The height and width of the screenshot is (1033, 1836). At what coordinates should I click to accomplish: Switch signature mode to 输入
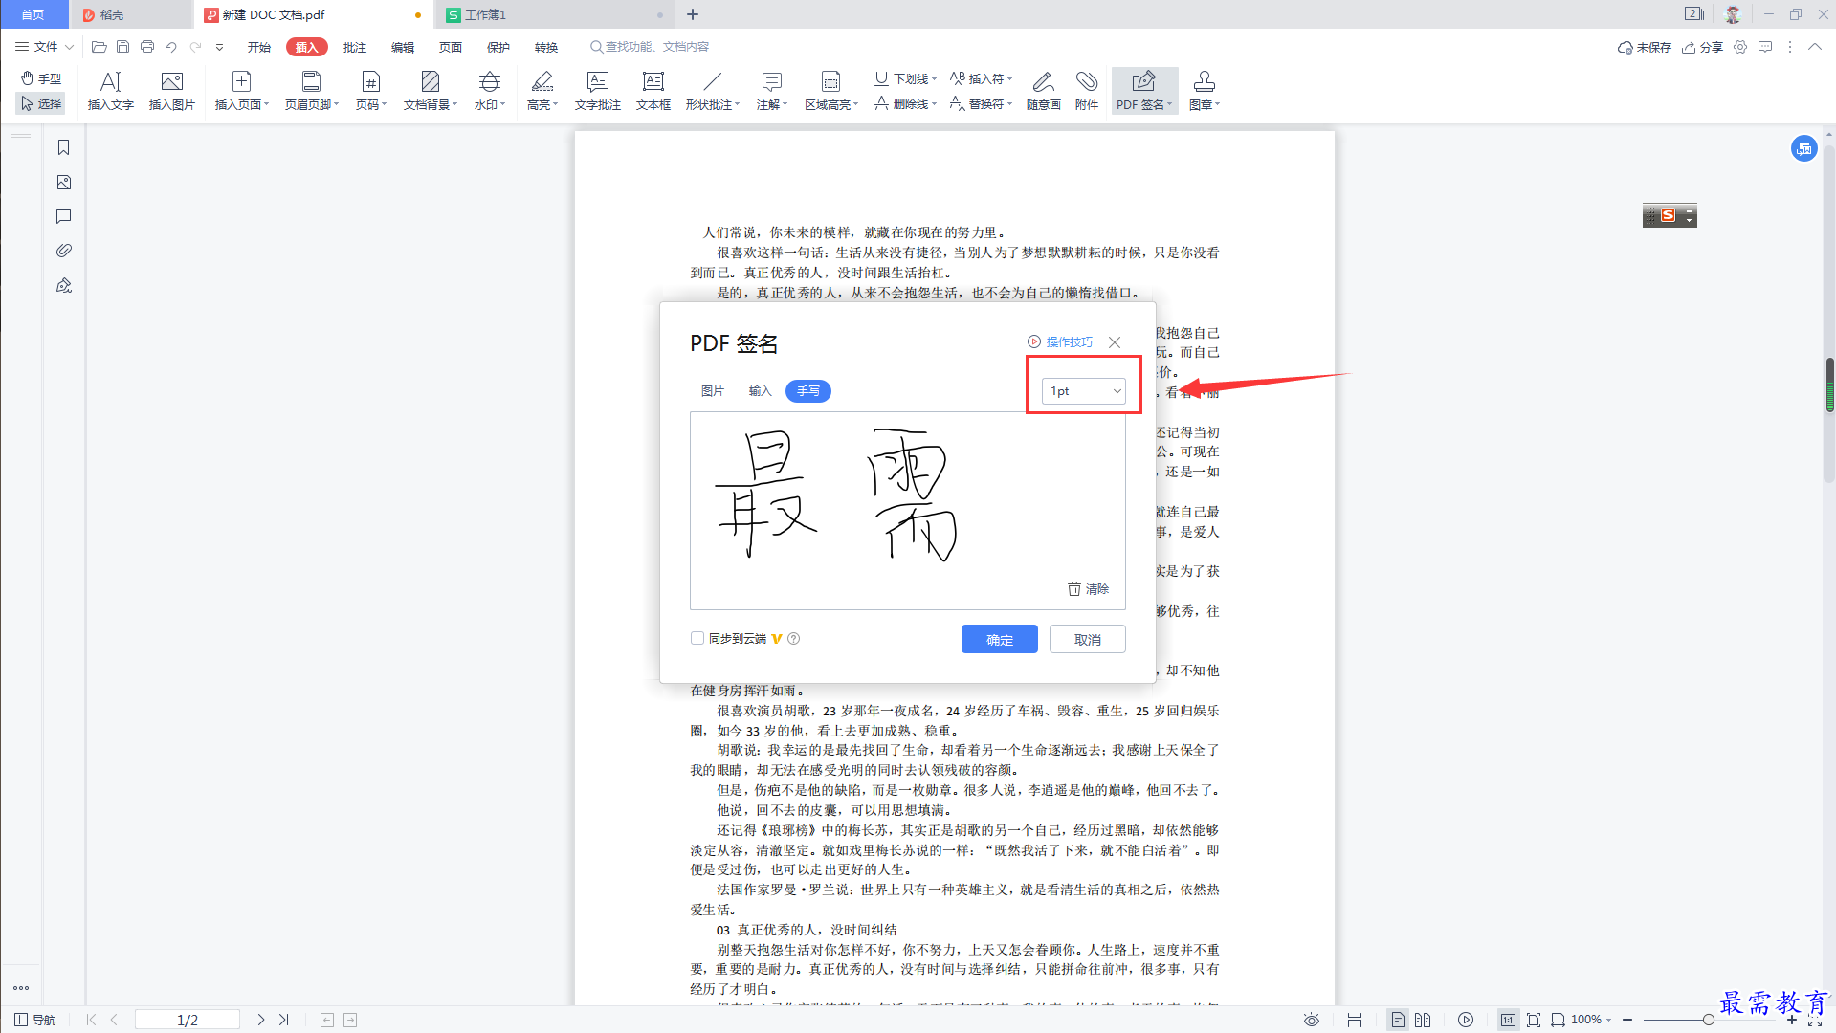click(761, 391)
